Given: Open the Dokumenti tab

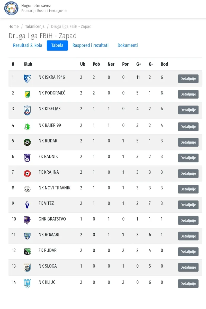Looking at the screenshot, I should click(x=128, y=45).
